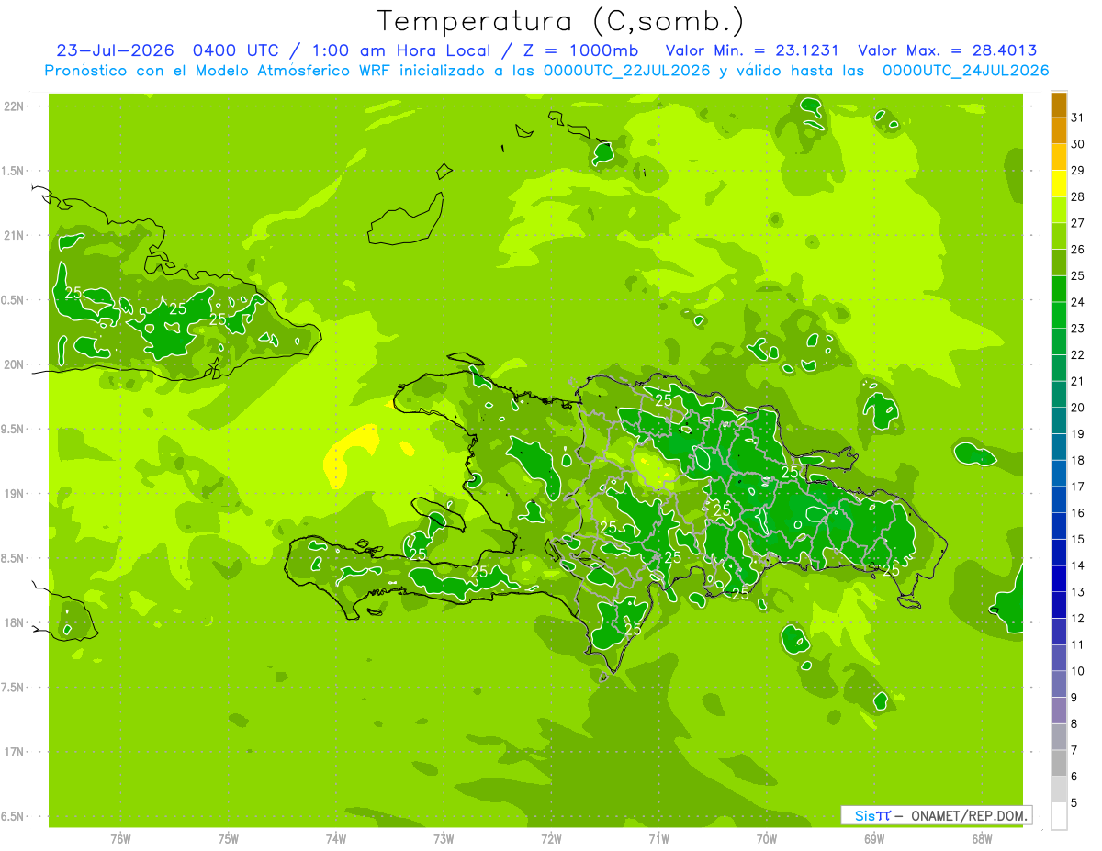Click the "73W" longitude label
This screenshot has height=851, width=1102.
pyautogui.click(x=444, y=838)
